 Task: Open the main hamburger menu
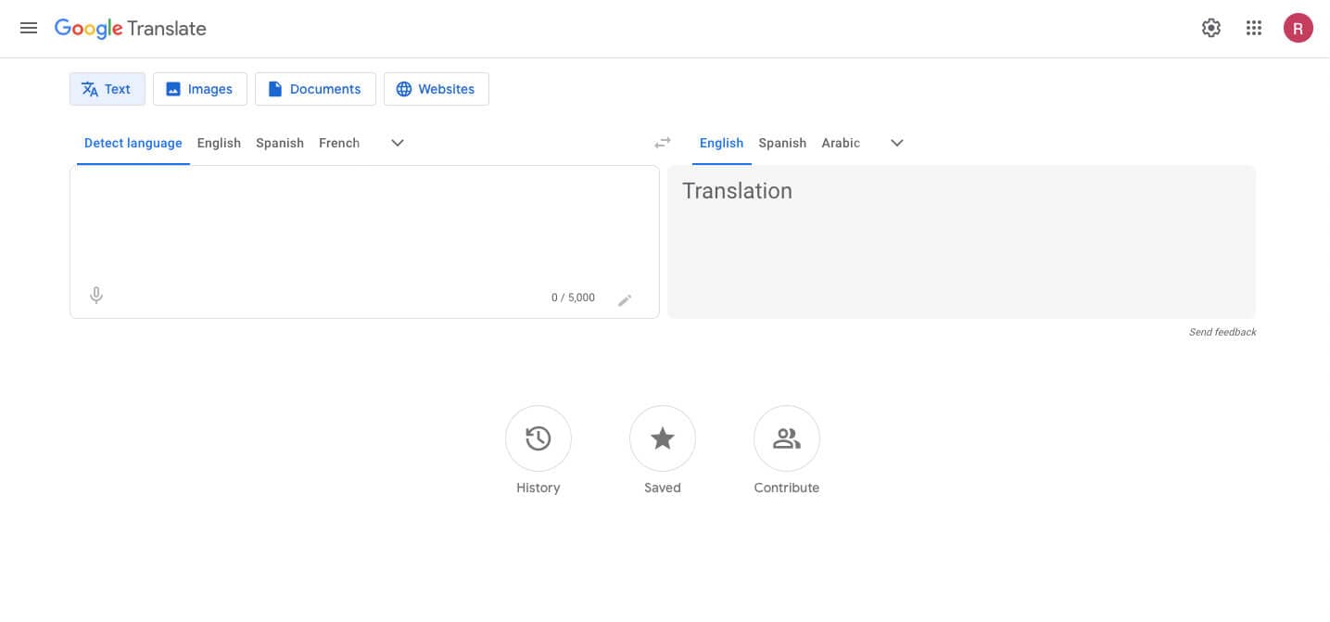coord(29,28)
